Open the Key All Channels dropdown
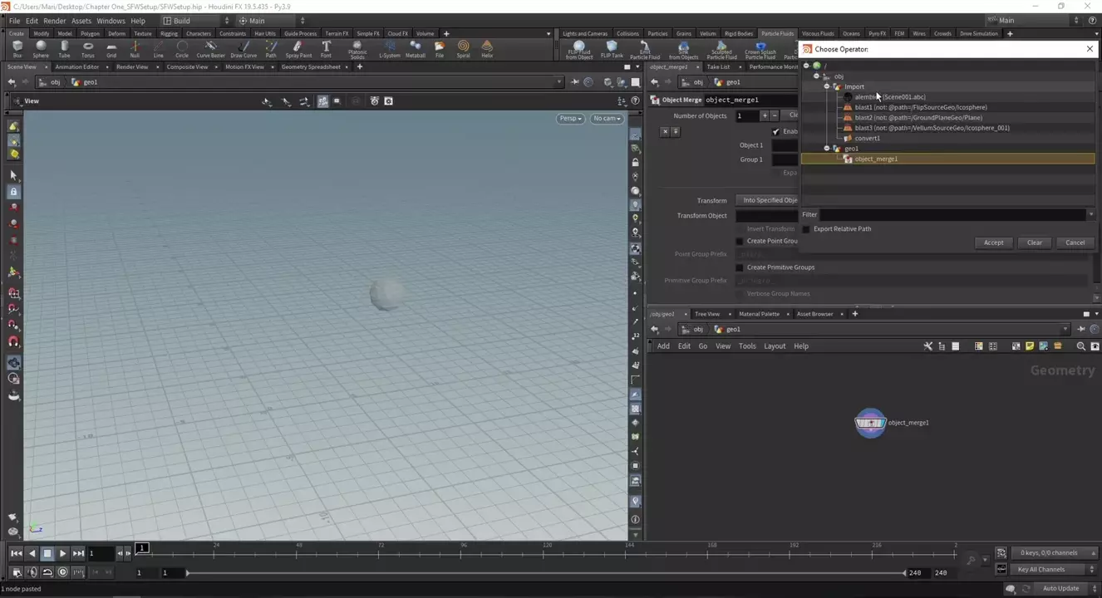1102x598 pixels. [x=1045, y=570]
